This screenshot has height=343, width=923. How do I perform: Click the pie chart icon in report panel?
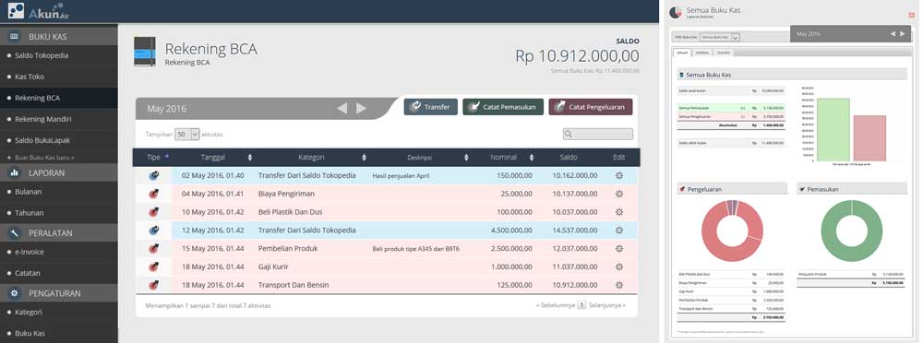pos(677,12)
